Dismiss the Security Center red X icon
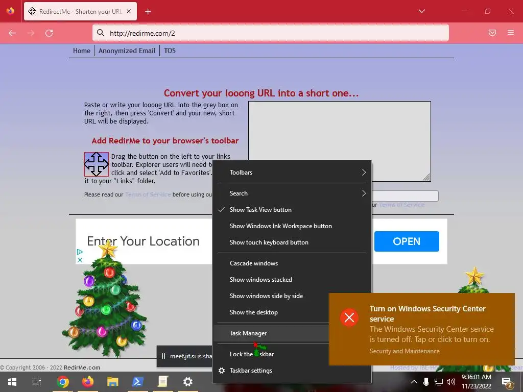The image size is (523, 392). tap(349, 317)
